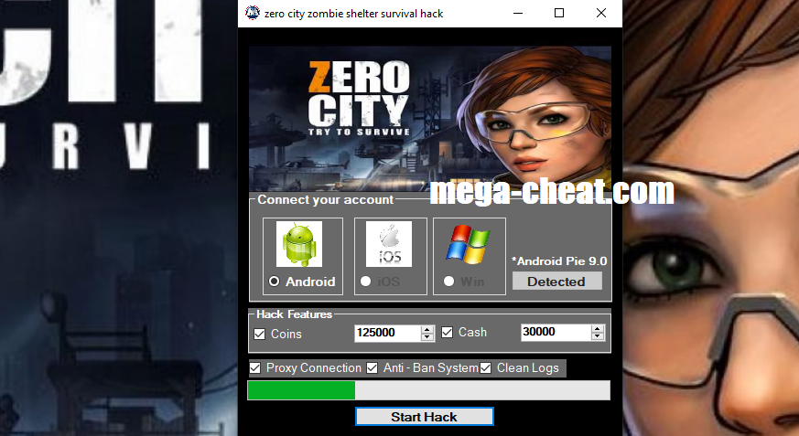Decrease Cash value with down arrow

598,336
